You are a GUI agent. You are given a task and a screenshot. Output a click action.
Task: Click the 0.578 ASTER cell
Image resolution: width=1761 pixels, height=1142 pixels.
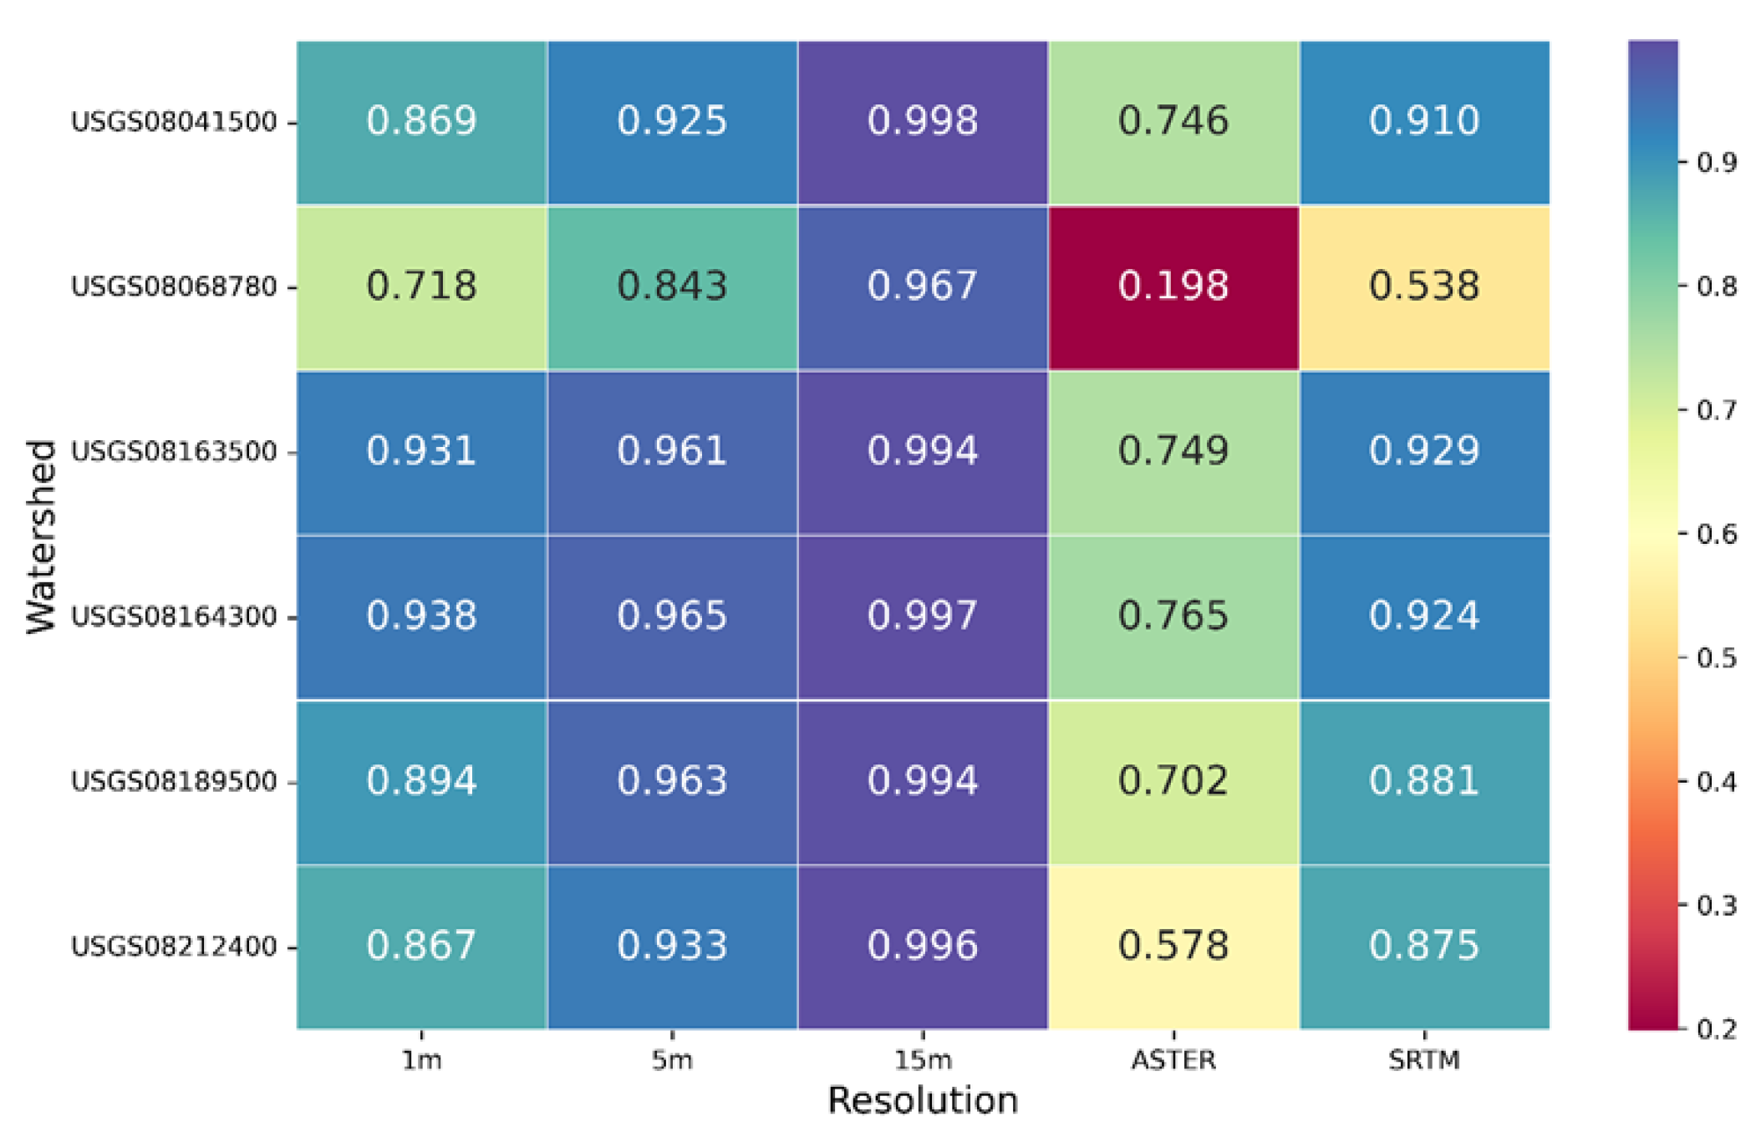[1173, 946]
